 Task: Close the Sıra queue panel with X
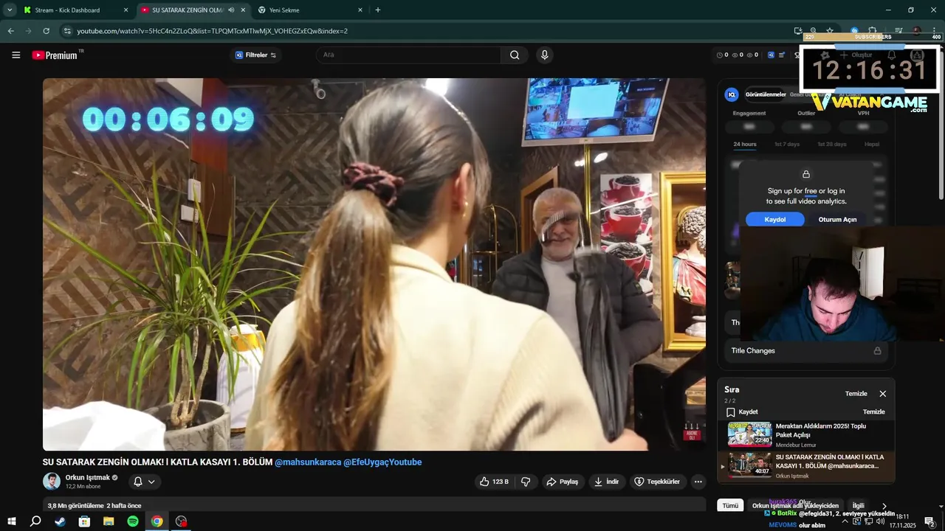pos(882,394)
